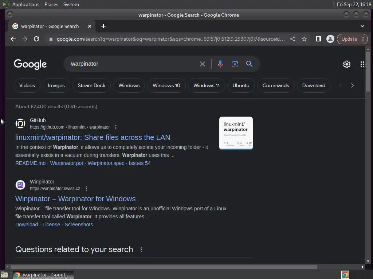Open the Applications menu

[x=26, y=4]
